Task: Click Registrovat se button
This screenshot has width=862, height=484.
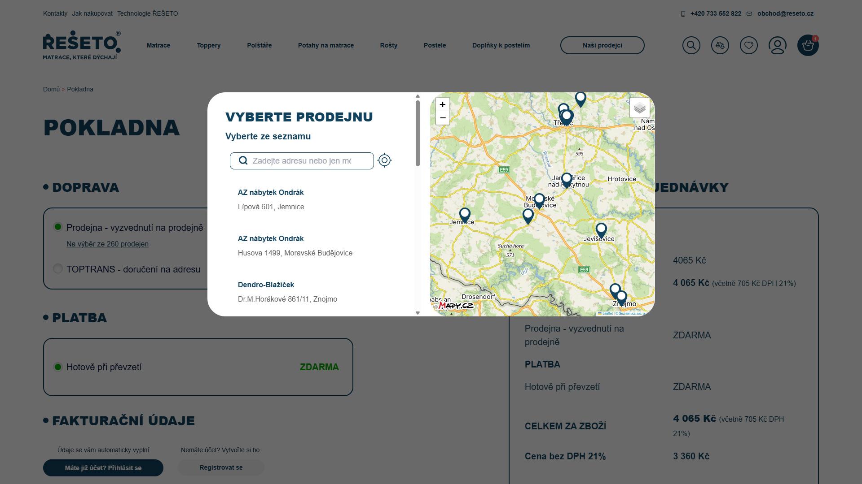Action: tap(221, 467)
